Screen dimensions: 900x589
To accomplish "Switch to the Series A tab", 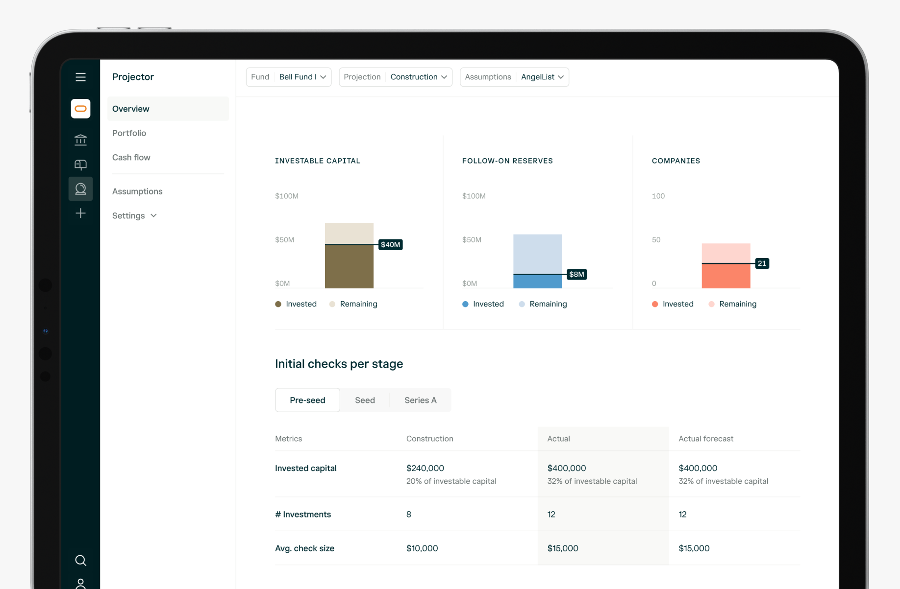I will click(x=421, y=400).
